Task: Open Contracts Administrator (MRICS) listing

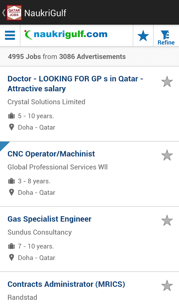Action: [66, 284]
